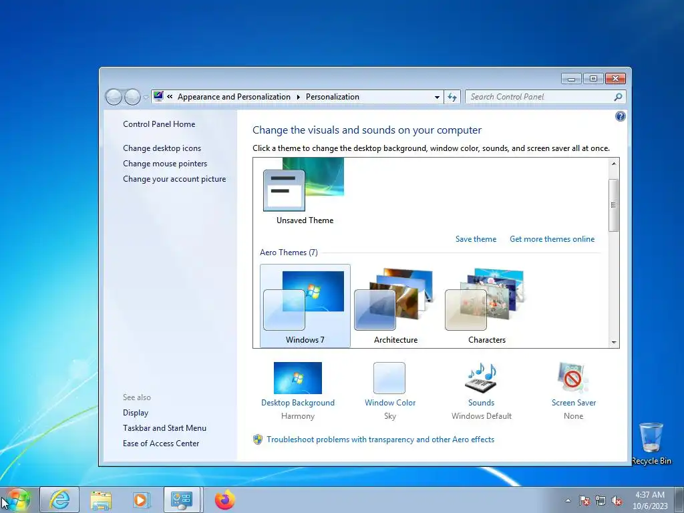Open Windows Media Player from taskbar
This screenshot has height=513, width=684.
point(142,500)
